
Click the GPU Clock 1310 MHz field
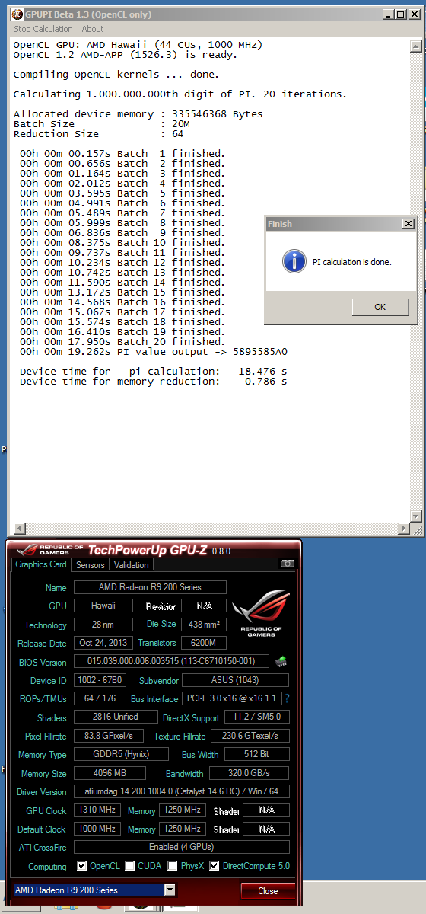[97, 810]
